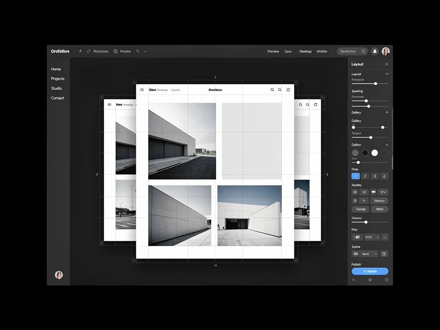Click the blue Publish button
440x330 pixels.
click(x=370, y=272)
